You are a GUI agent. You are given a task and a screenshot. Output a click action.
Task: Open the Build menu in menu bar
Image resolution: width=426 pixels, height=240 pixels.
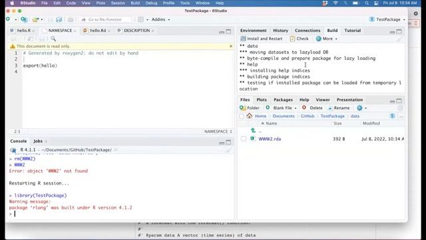pyautogui.click(x=135, y=3)
